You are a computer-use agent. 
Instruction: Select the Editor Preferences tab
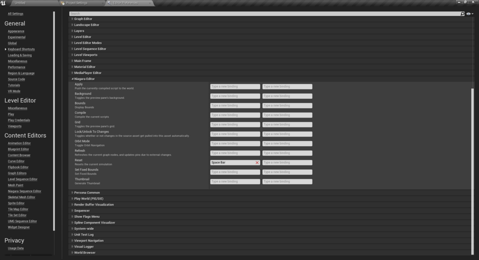point(125,3)
